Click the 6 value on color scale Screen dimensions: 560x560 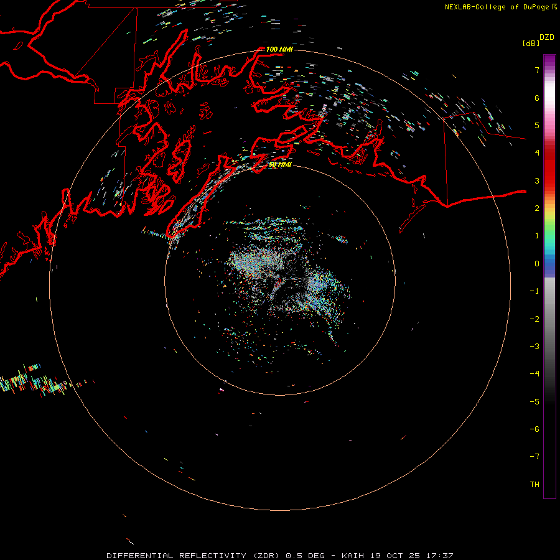coord(537,98)
